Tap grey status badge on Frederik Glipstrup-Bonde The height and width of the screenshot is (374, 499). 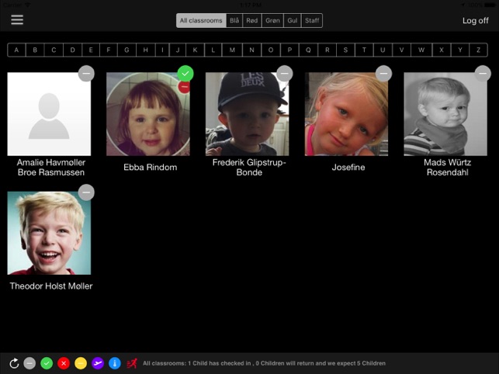pyautogui.click(x=285, y=74)
